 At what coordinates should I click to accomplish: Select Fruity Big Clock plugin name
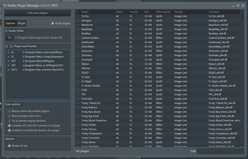pos(90,116)
